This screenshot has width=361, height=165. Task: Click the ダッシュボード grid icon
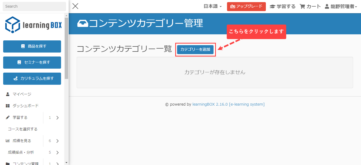tap(8, 106)
